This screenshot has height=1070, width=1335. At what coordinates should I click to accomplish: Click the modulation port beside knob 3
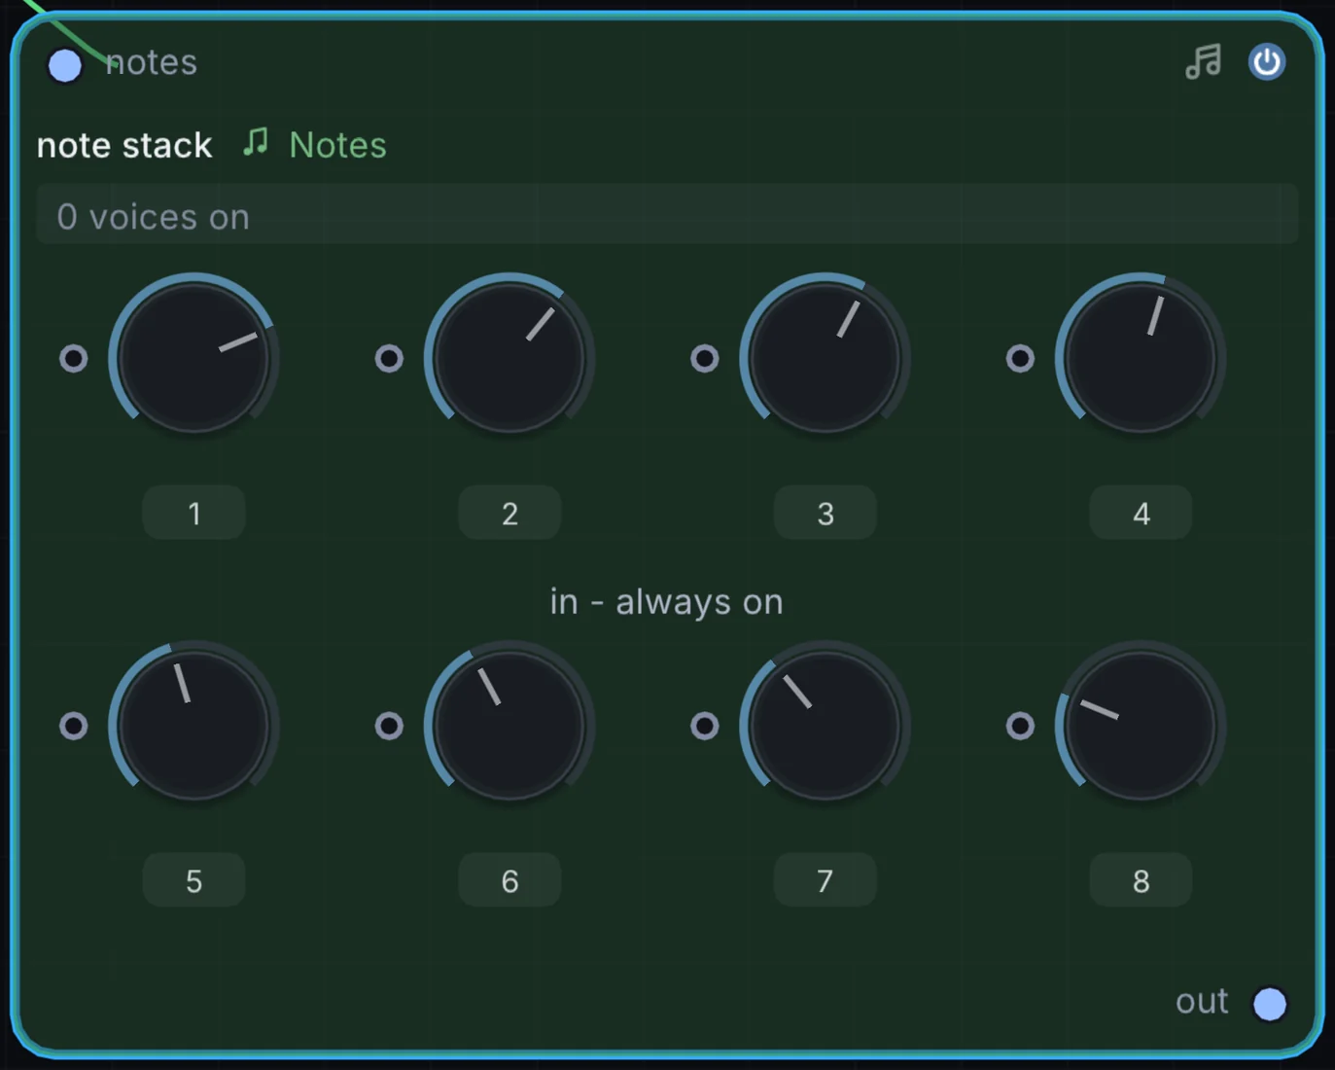[705, 358]
